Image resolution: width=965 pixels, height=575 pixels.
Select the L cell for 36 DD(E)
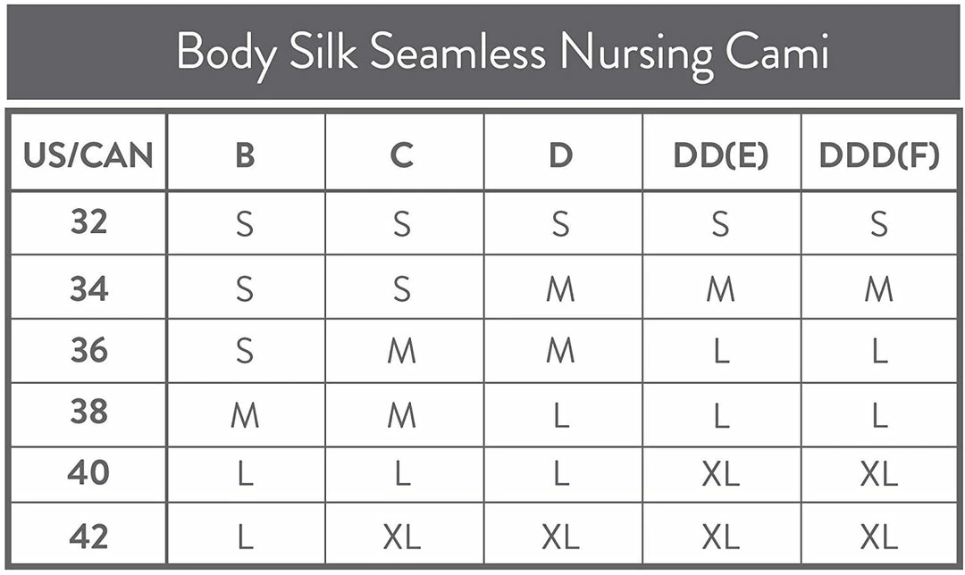(720, 352)
